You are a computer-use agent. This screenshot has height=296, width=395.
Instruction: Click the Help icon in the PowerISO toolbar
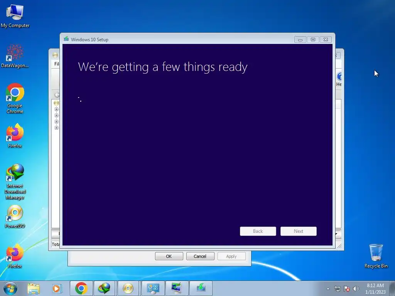click(x=339, y=76)
